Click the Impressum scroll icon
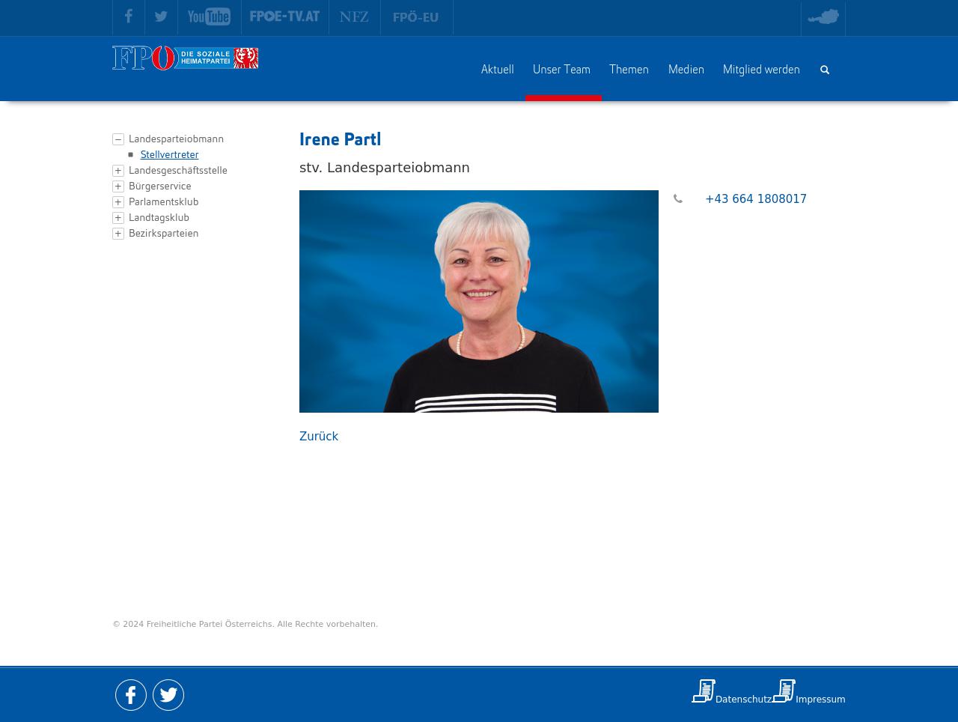Image resolution: width=958 pixels, height=722 pixels. click(x=784, y=691)
